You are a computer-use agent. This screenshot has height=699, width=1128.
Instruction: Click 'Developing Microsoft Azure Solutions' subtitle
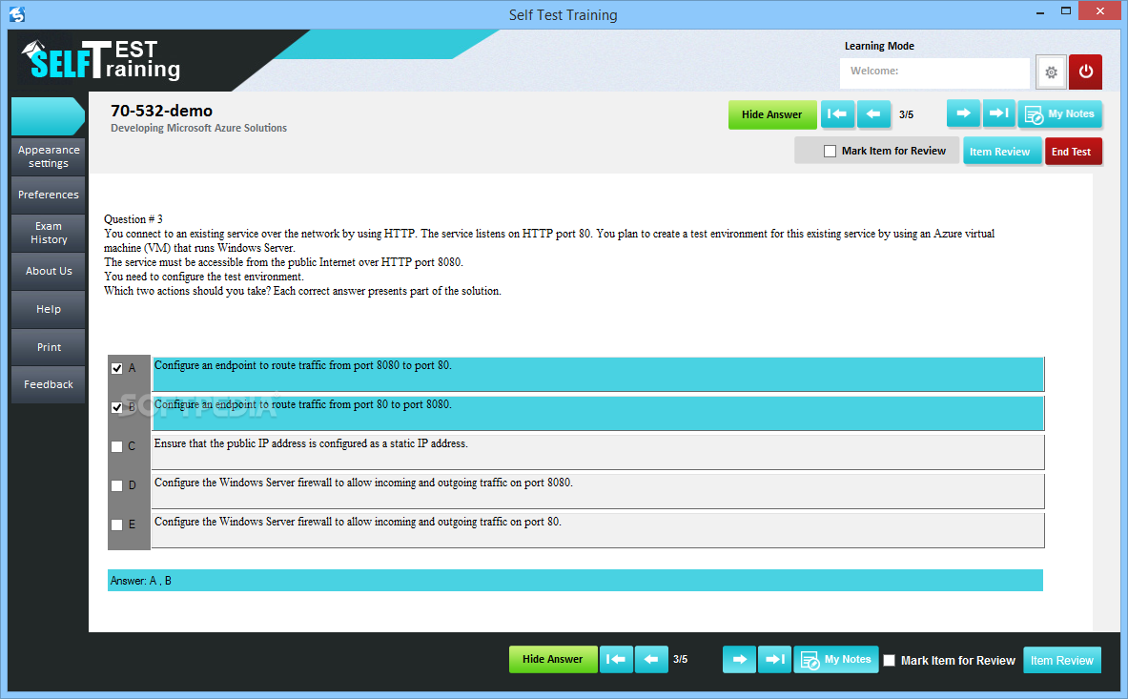pos(198,128)
